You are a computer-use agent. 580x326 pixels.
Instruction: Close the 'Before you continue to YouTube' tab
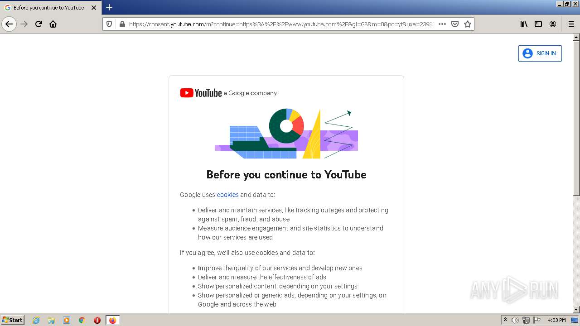[94, 8]
